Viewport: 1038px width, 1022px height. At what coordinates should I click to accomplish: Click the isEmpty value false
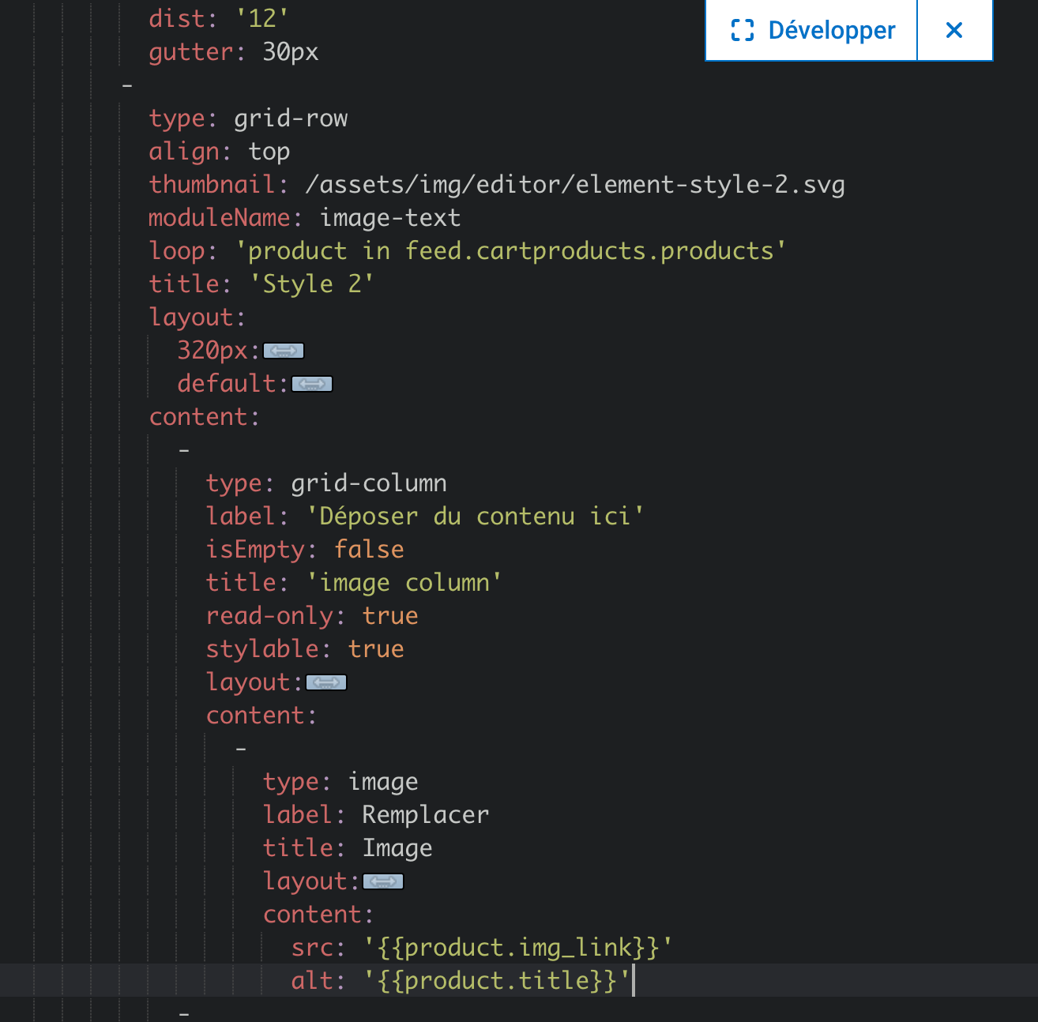click(x=369, y=550)
